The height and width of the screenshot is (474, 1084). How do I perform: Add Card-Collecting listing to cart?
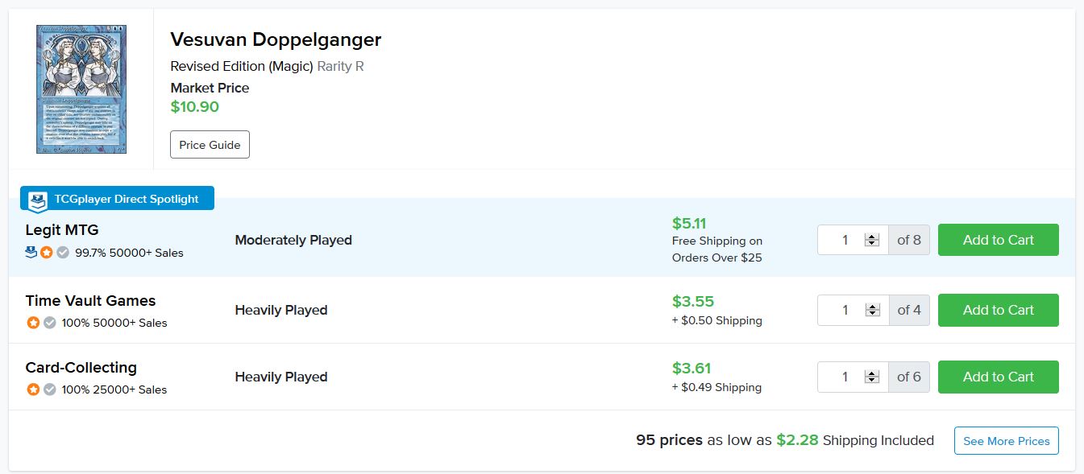998,377
